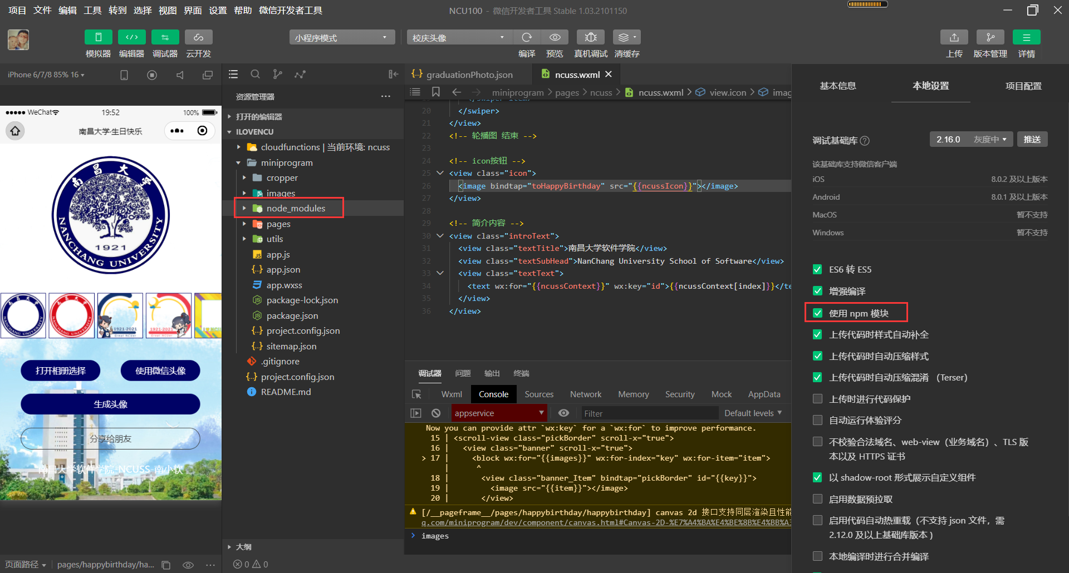Switch to the Sources tab in debugger
Viewport: 1069px width, 573px height.
(x=538, y=394)
